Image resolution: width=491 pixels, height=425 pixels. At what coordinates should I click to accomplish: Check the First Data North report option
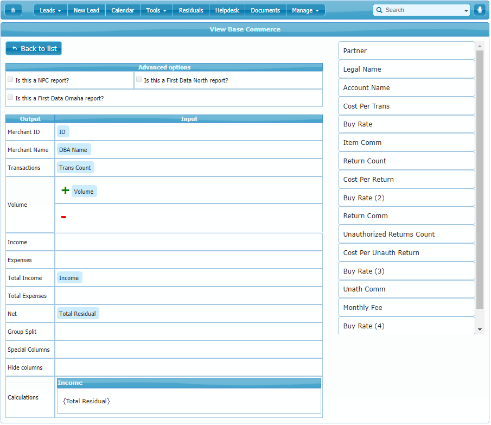pyautogui.click(x=139, y=79)
